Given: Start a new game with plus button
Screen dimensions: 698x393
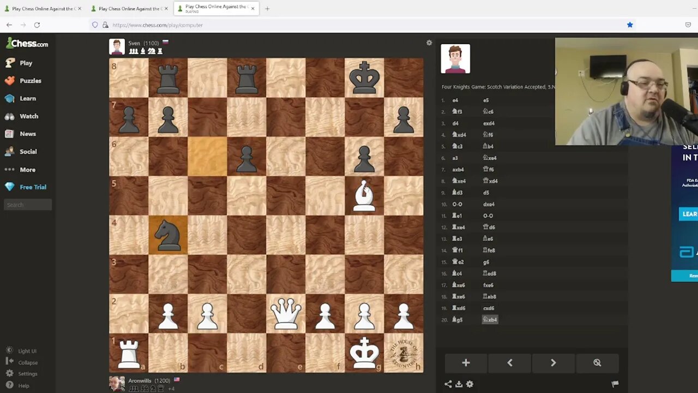Looking at the screenshot, I should pyautogui.click(x=466, y=363).
